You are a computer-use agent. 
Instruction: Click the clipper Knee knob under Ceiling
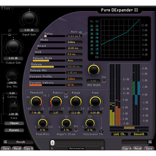(x=14, y=108)
